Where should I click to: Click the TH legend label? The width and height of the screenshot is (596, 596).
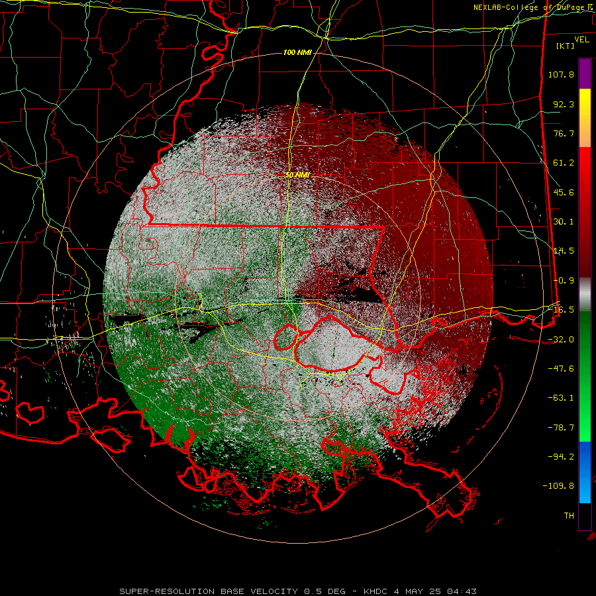tap(569, 516)
